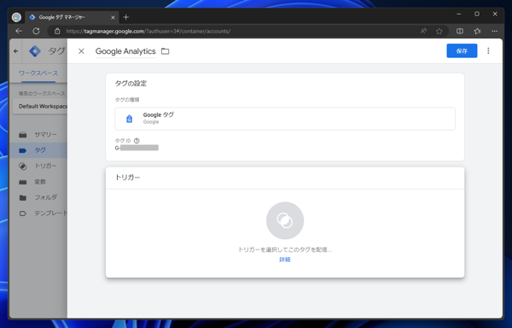Open the split screen browser icon
The height and width of the screenshot is (328, 512).
459,31
